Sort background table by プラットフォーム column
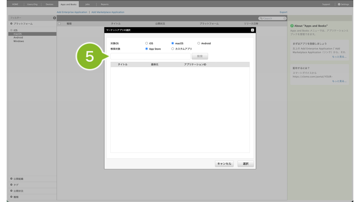 [209, 23]
